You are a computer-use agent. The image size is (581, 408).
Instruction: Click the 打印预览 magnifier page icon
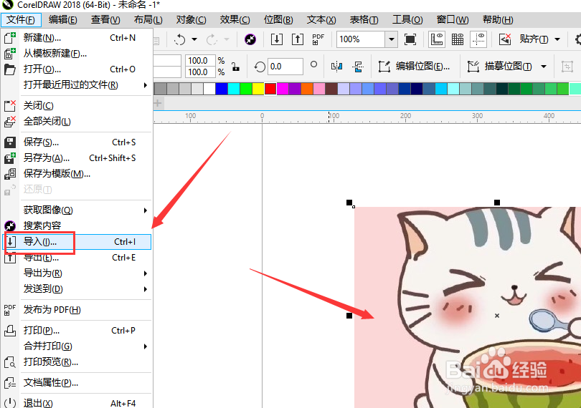pos(10,361)
